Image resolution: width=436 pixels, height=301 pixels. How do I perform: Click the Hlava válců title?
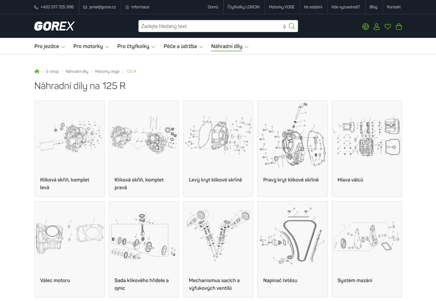click(350, 180)
